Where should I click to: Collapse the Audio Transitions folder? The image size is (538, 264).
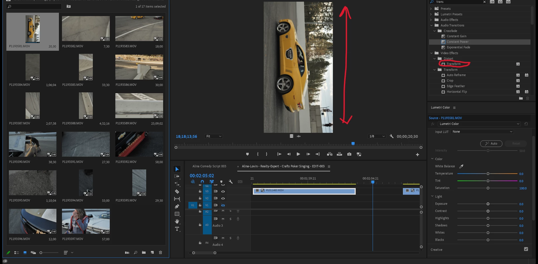[x=431, y=25]
